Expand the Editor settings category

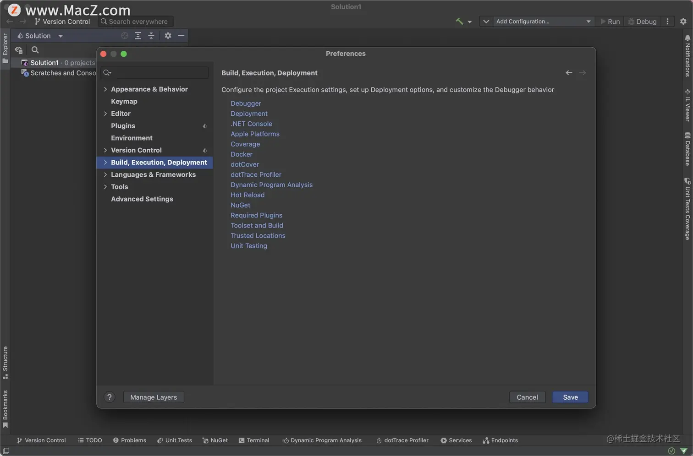(x=105, y=114)
